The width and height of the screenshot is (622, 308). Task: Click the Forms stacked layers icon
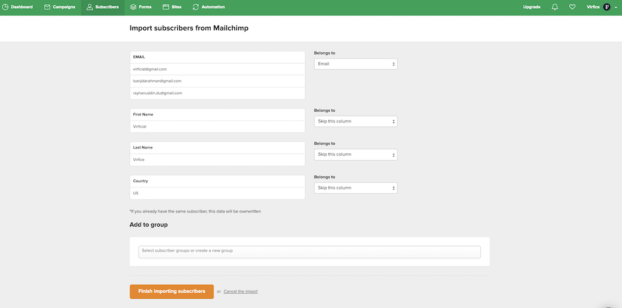[133, 7]
